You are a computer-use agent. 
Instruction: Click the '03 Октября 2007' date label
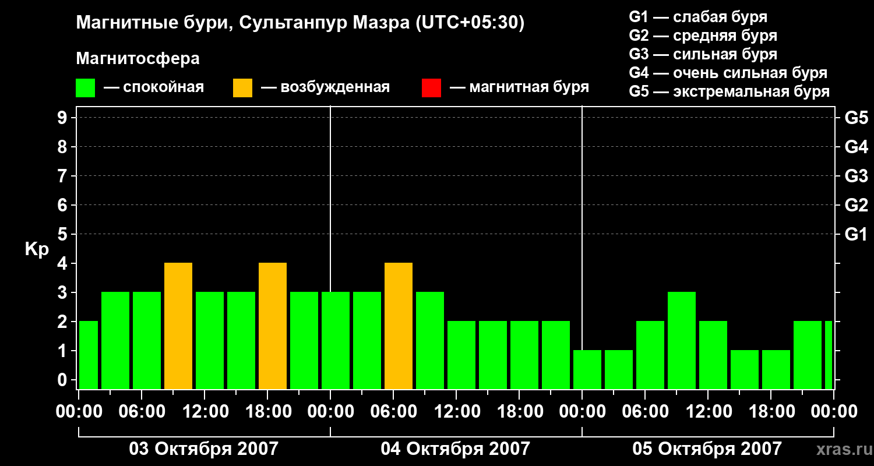pyautogui.click(x=203, y=449)
